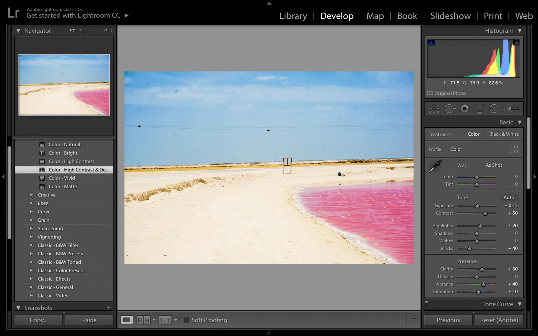Toggle the Tone Curve panel switch

click(x=427, y=303)
